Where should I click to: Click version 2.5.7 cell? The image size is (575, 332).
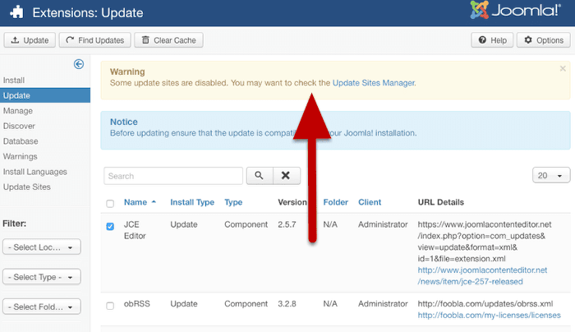(287, 224)
